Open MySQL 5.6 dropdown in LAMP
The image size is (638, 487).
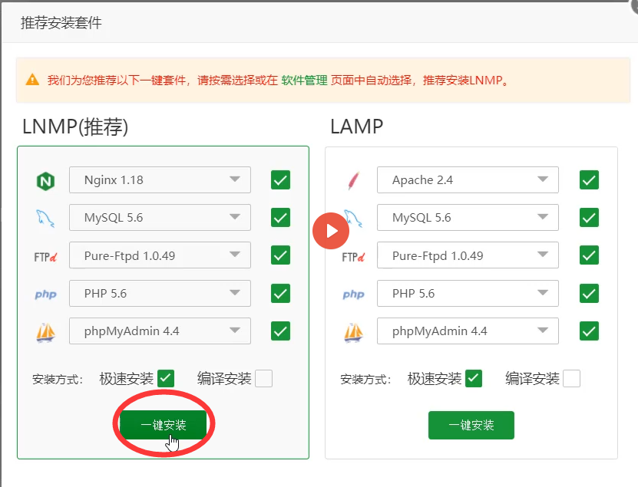pos(468,218)
